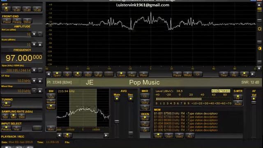Decrease the Scale value
263x148 pixels.
34,44
